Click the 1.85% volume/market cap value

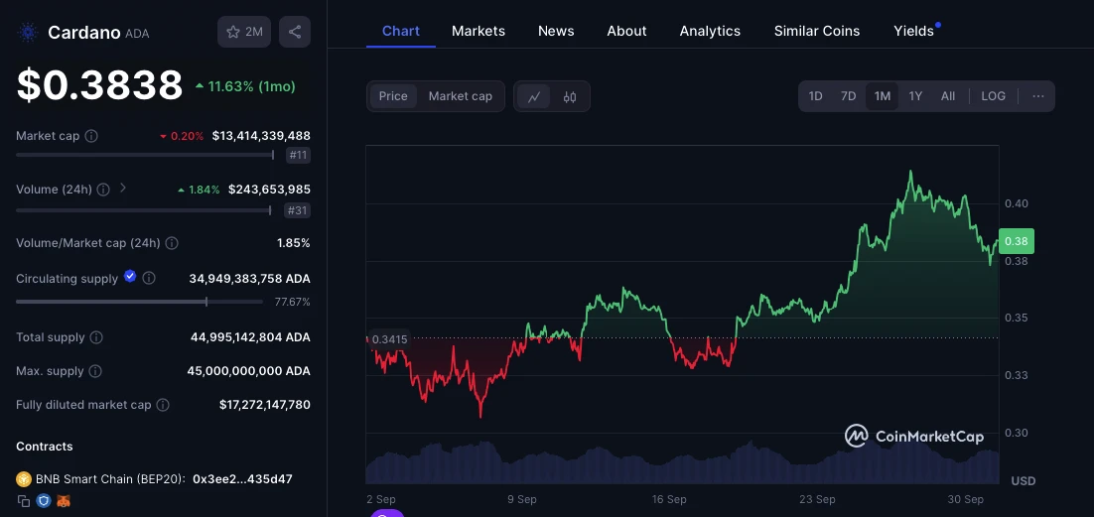pyautogui.click(x=293, y=243)
